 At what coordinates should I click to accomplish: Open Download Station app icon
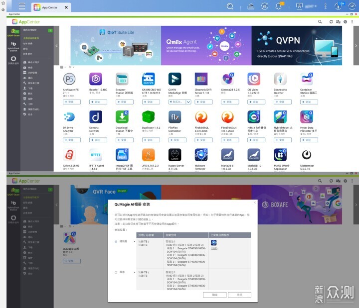[122, 117]
